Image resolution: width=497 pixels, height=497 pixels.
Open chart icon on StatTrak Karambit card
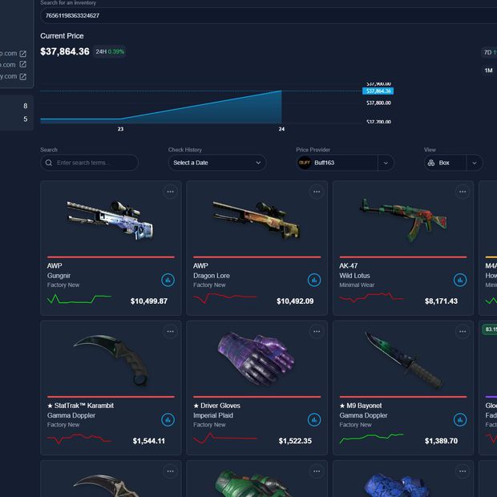(168, 419)
